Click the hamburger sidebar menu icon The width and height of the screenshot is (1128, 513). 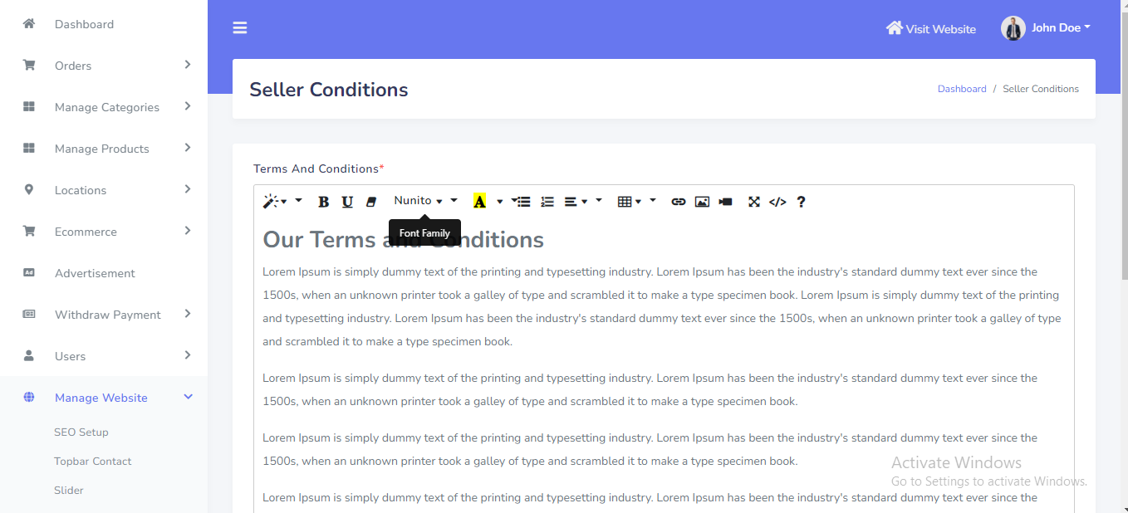coord(240,28)
